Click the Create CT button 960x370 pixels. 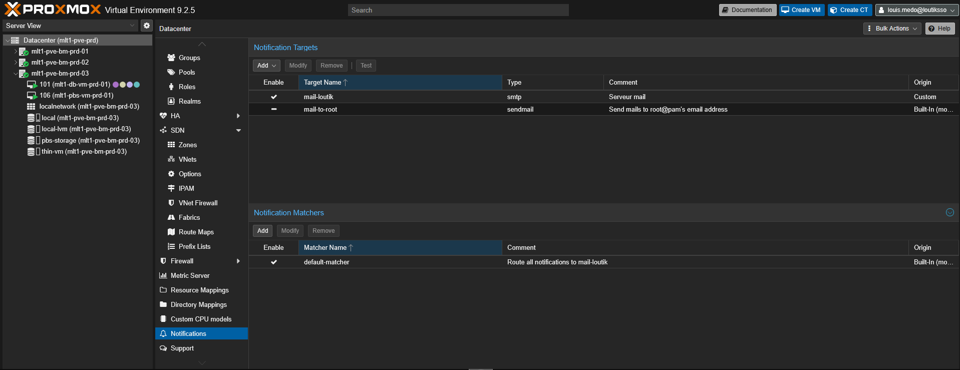click(x=850, y=10)
